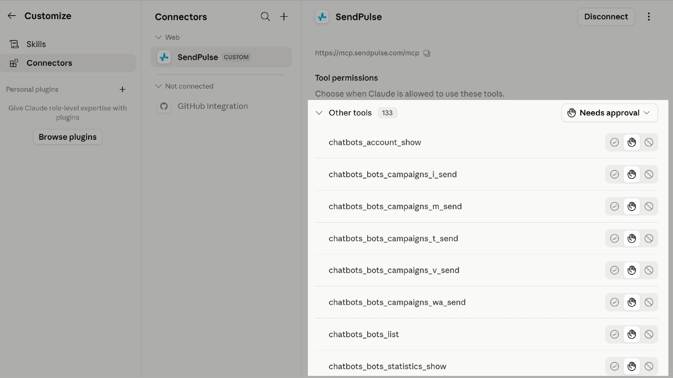Block chatbots_bots_campaigns_wa_send tool
This screenshot has width=673, height=378.
coord(649,302)
